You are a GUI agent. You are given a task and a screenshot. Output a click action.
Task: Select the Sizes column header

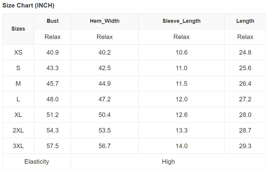[18, 29]
